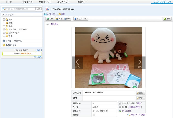Expand the 自動バックアップ(iPad) folder node
This screenshot has width=173, height=118.
4,29
